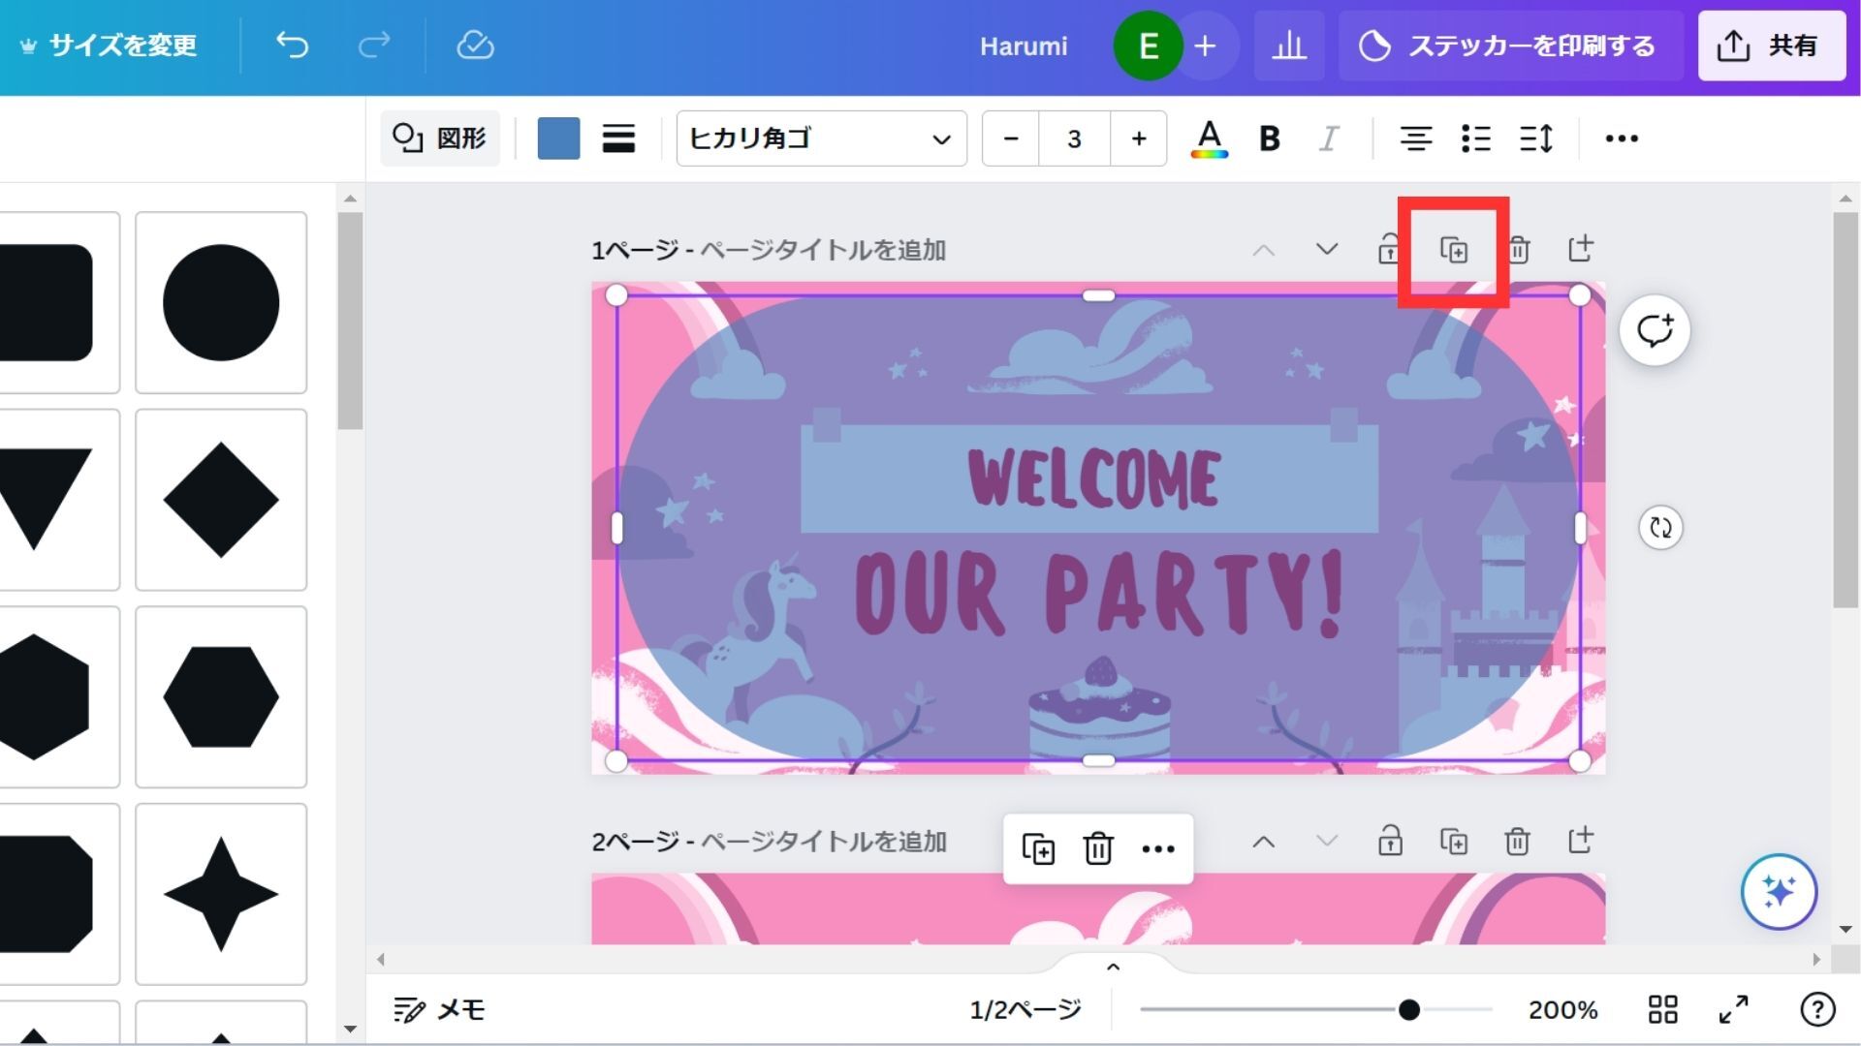Open the text color picker A icon
The height and width of the screenshot is (1046, 1861).
click(1209, 138)
